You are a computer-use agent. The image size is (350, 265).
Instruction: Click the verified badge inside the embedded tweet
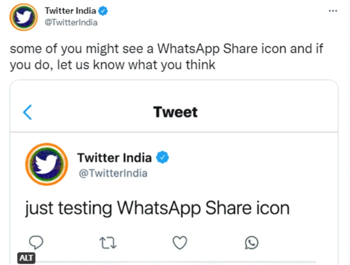(165, 158)
